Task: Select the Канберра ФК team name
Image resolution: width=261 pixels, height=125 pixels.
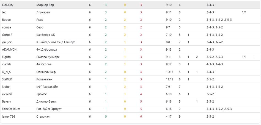Action: click(x=45, y=35)
